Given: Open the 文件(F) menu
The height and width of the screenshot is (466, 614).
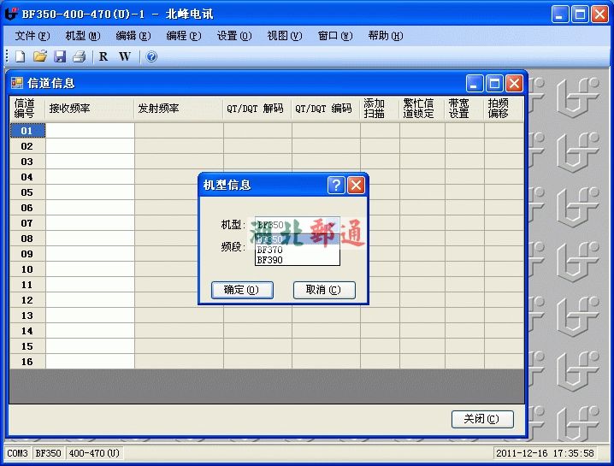Looking at the screenshot, I should (32, 36).
